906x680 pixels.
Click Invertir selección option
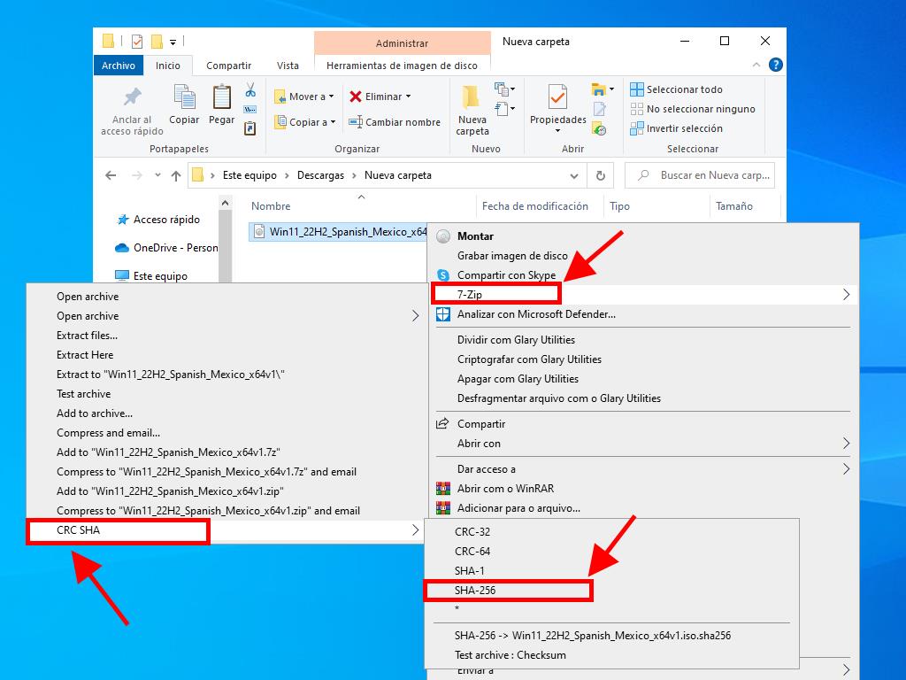click(x=676, y=128)
